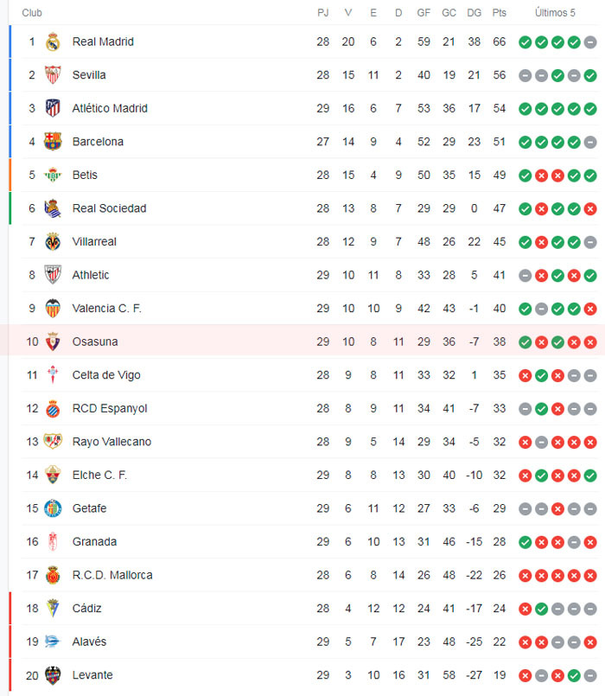Viewport: 605px width, 696px height.
Task: Click Alavés's first red loss indicator
Action: 525,642
